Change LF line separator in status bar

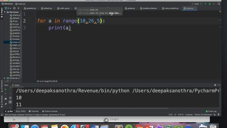click(175, 114)
